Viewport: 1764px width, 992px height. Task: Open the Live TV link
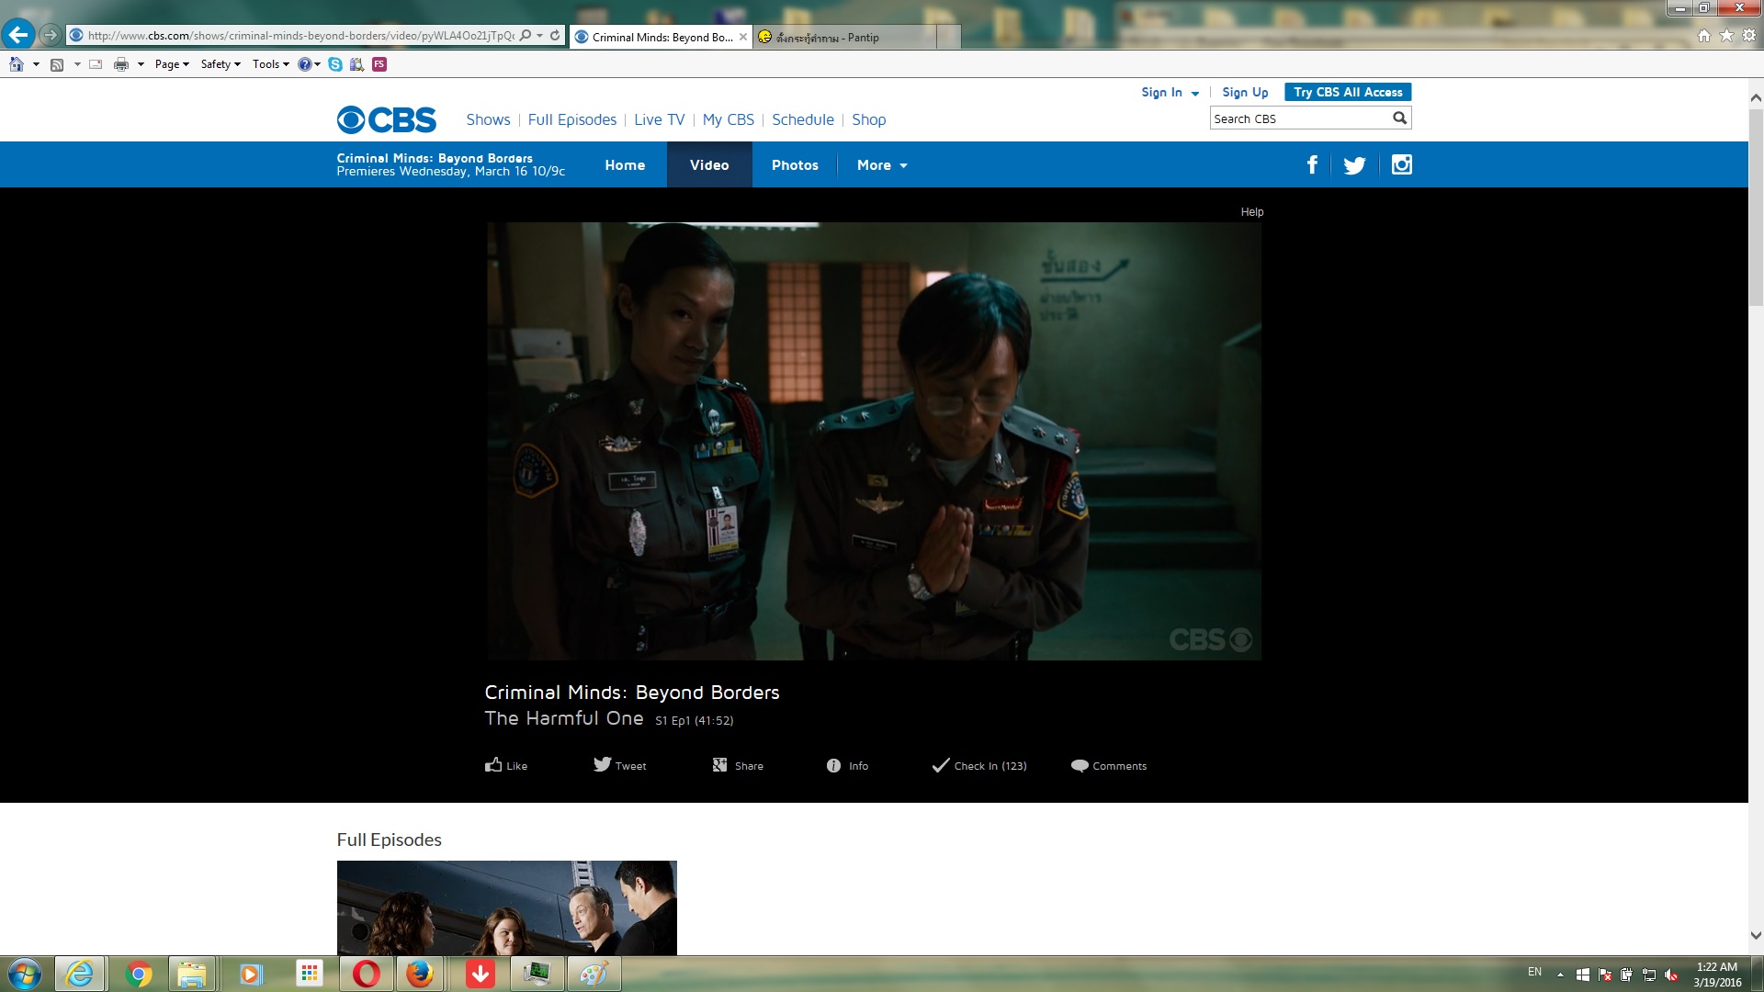click(660, 119)
